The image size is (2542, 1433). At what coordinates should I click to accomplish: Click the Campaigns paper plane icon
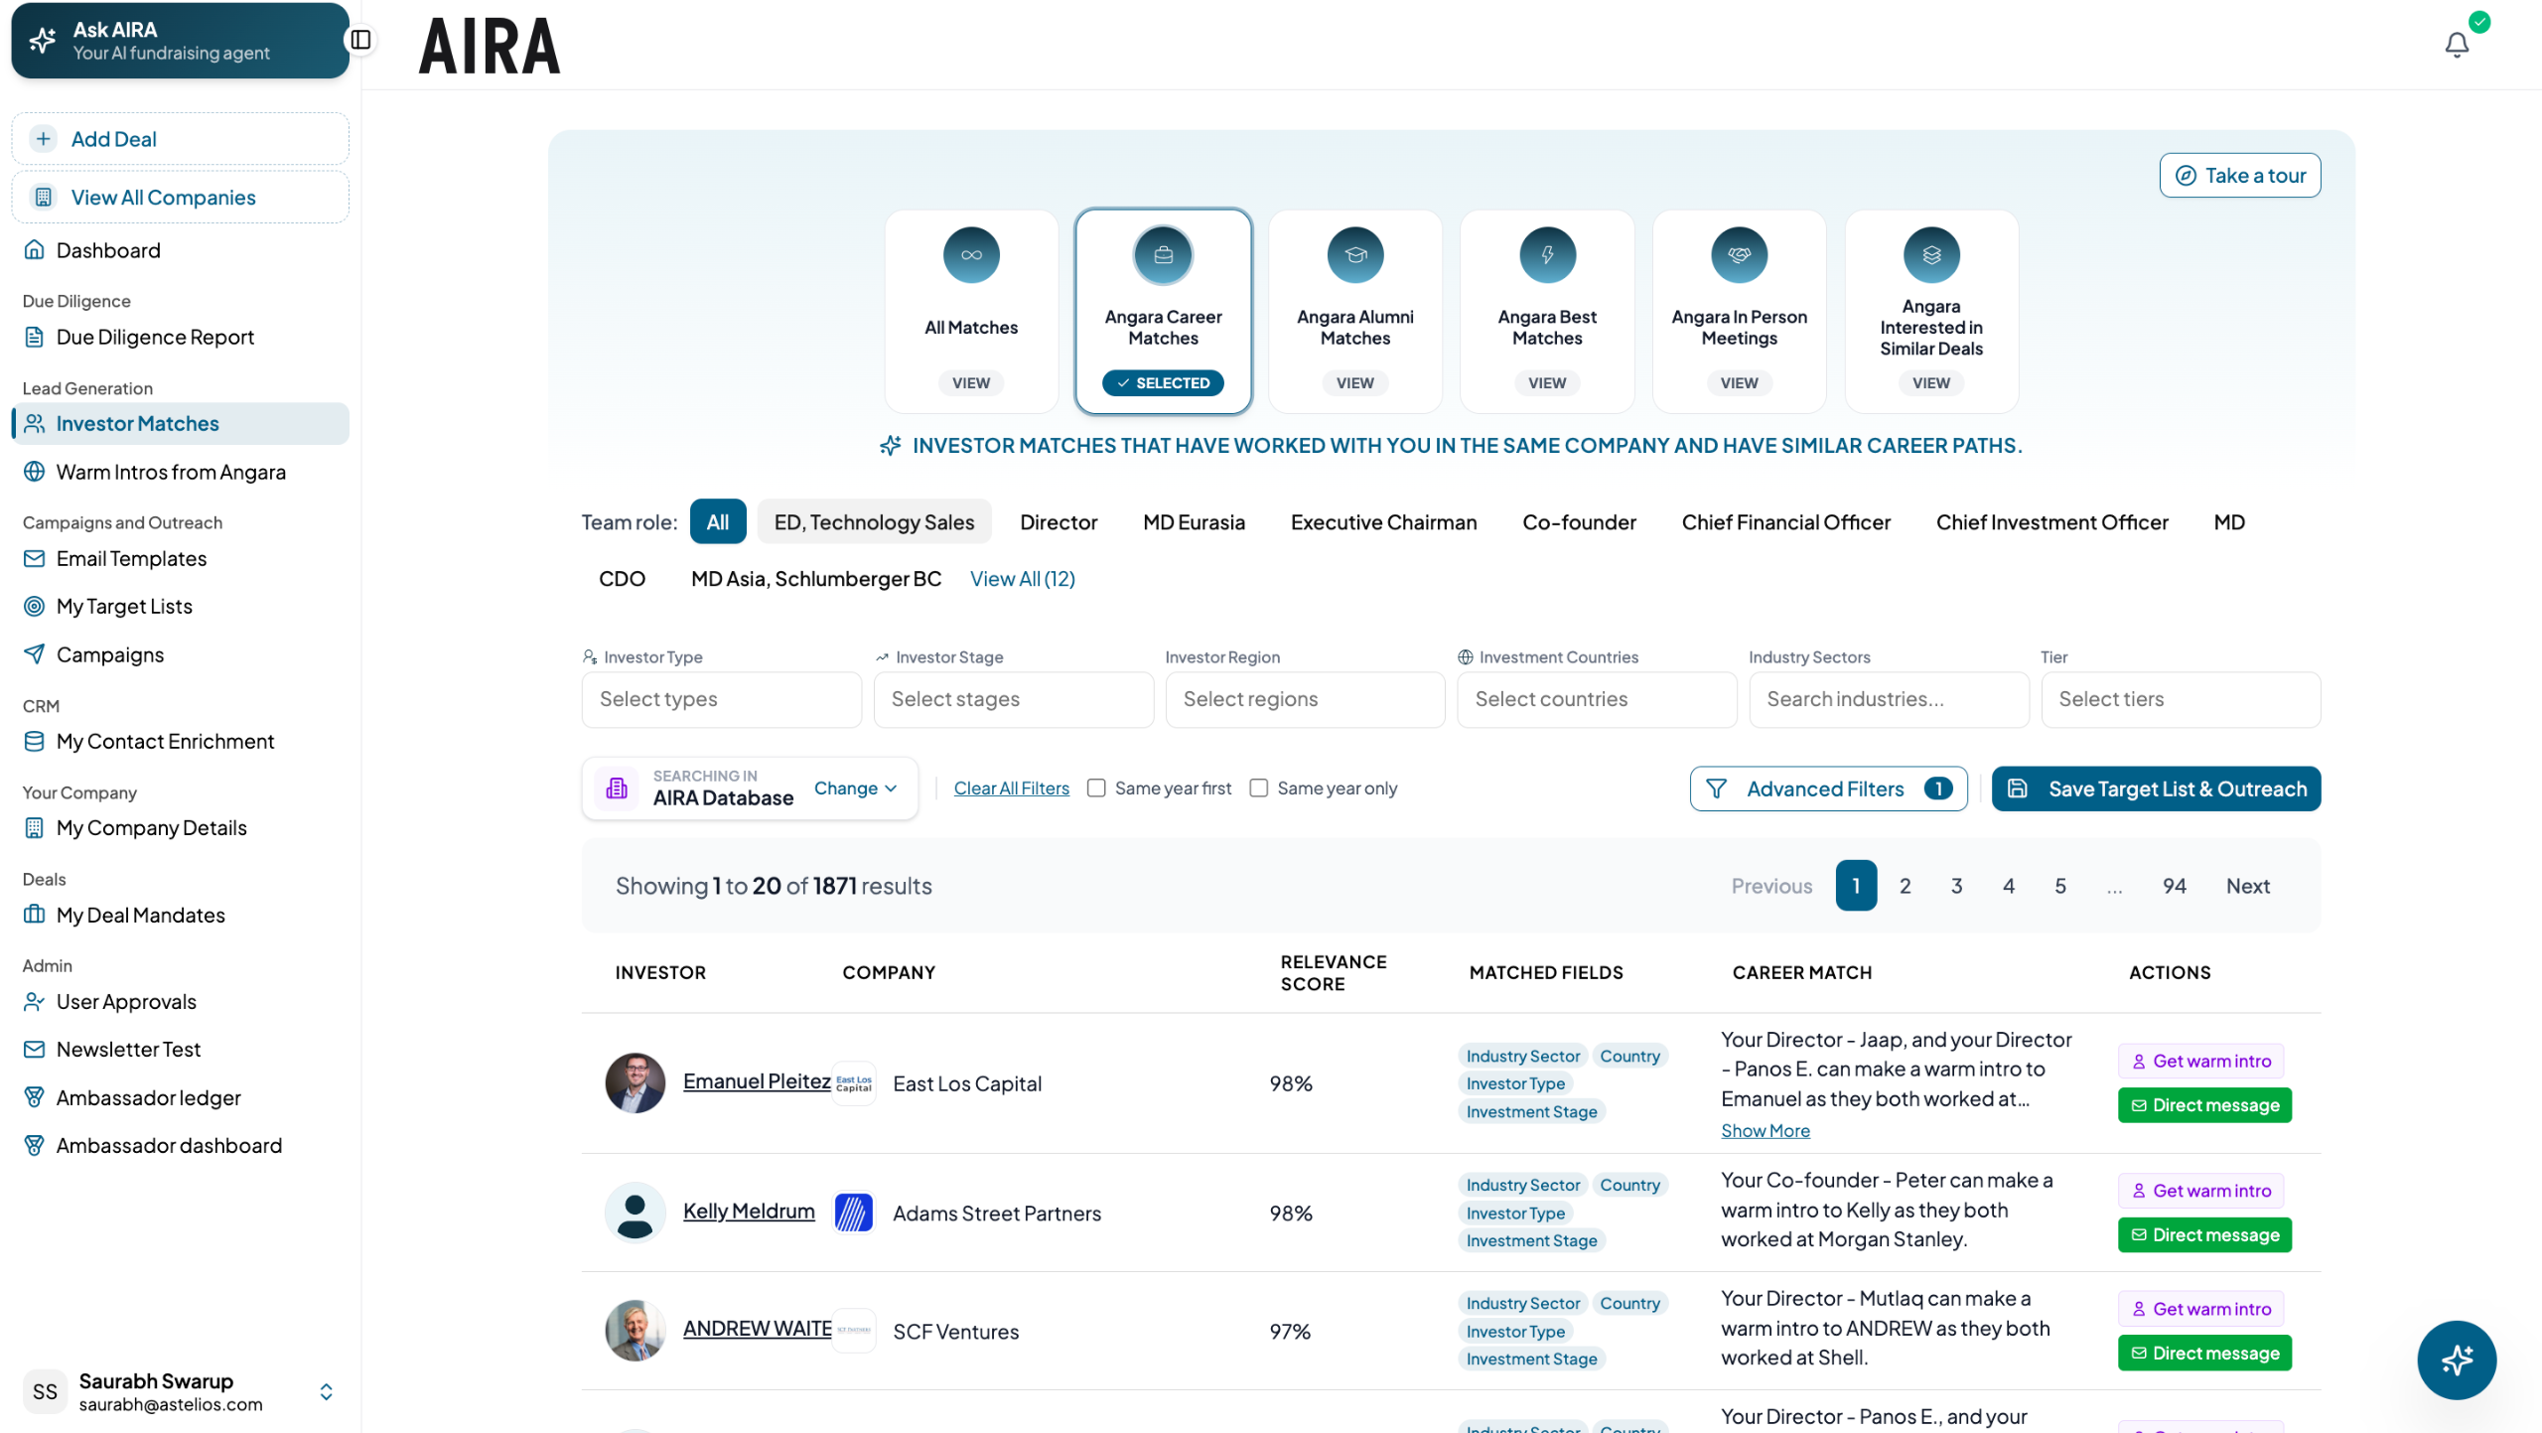pos(35,653)
